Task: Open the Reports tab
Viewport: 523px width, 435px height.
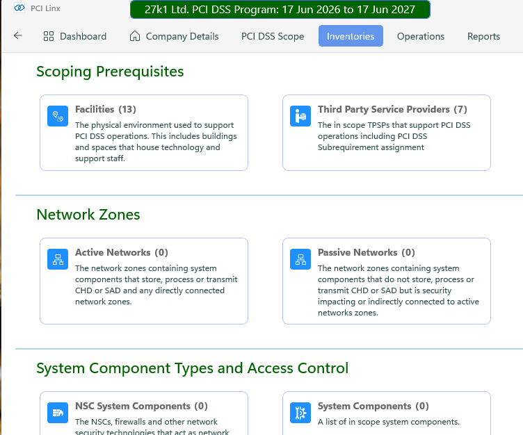Action: click(483, 36)
